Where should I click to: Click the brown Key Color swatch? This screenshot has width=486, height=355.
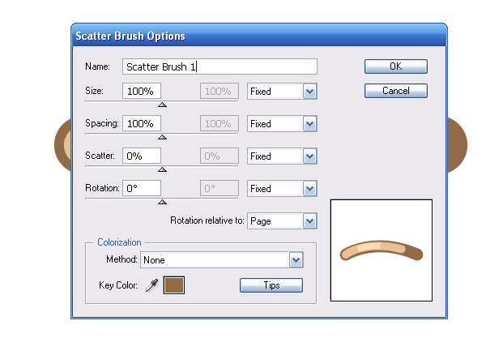pos(174,285)
